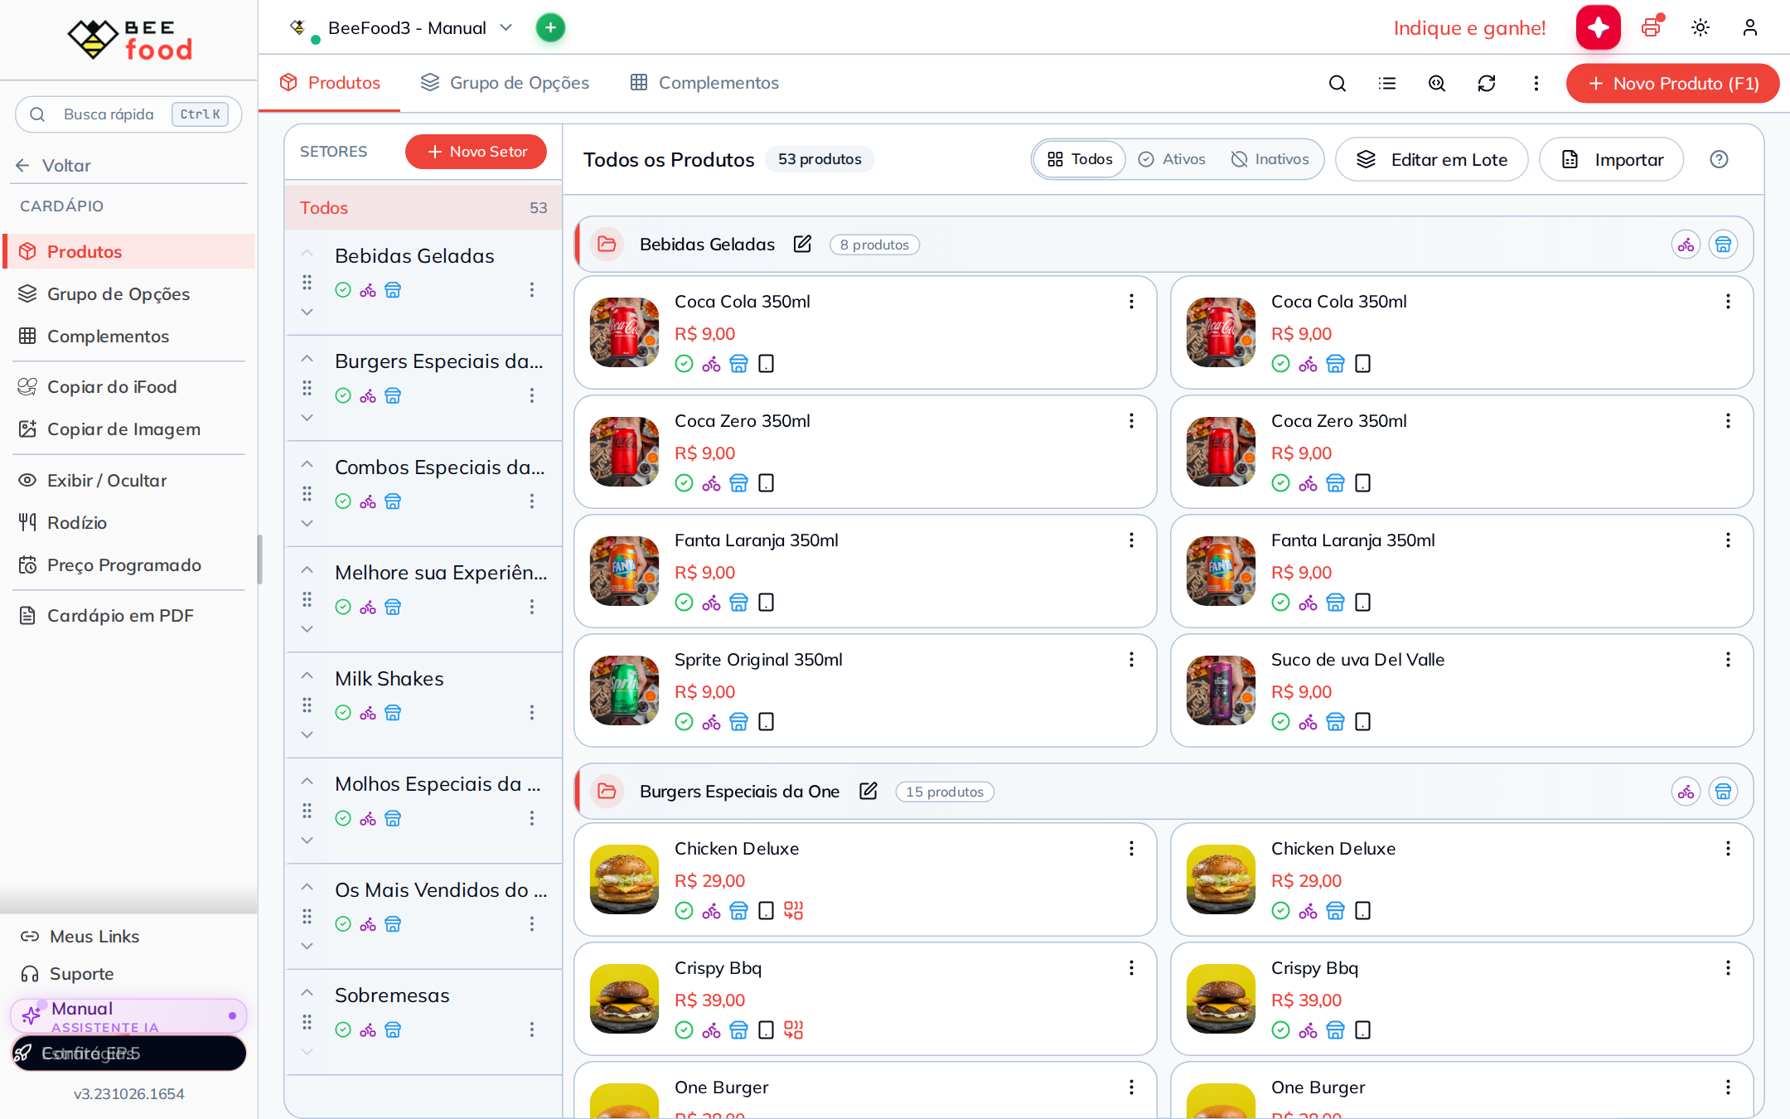This screenshot has width=1790, height=1119.
Task: Move Bebidas Geladas sector down with chevron
Action: click(307, 312)
